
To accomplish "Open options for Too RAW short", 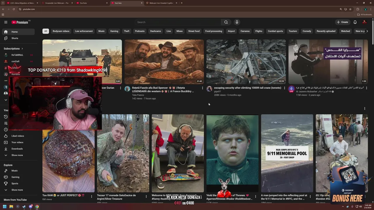I will coord(91,196).
